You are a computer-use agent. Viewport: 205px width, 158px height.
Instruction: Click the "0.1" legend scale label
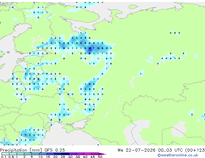[x=4, y=157]
